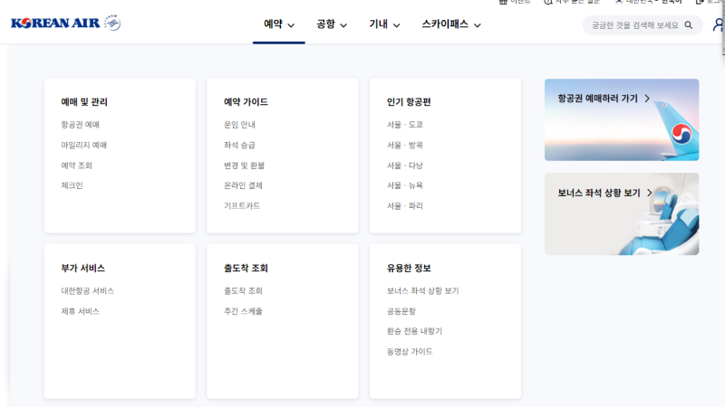This screenshot has width=725, height=407.
Task: Select the 서울 - 다낭 popular flight
Action: click(405, 166)
